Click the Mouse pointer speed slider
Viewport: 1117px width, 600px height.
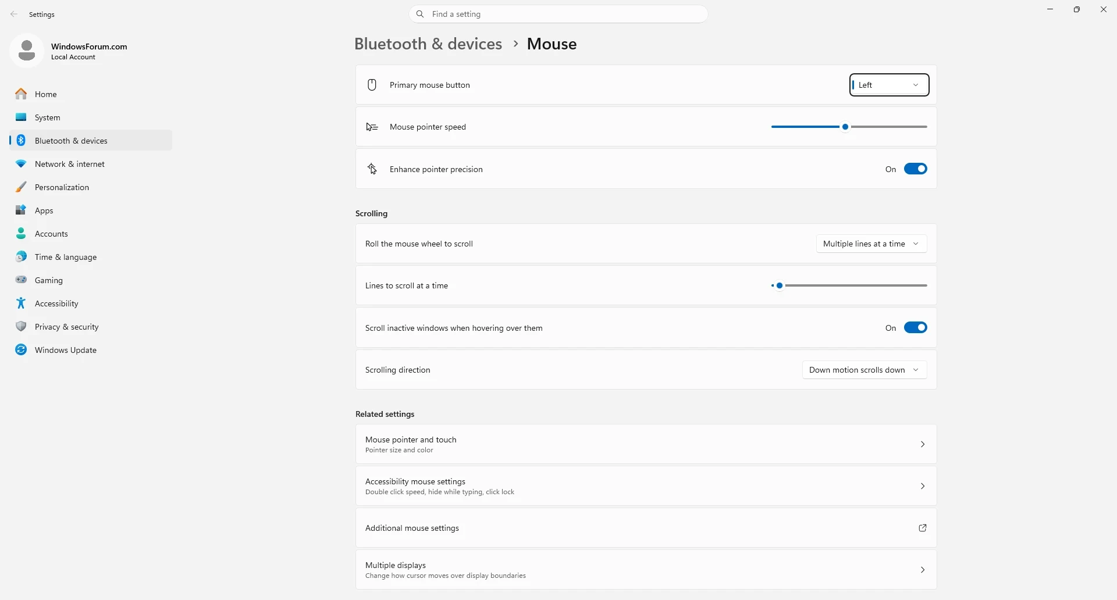click(x=849, y=127)
